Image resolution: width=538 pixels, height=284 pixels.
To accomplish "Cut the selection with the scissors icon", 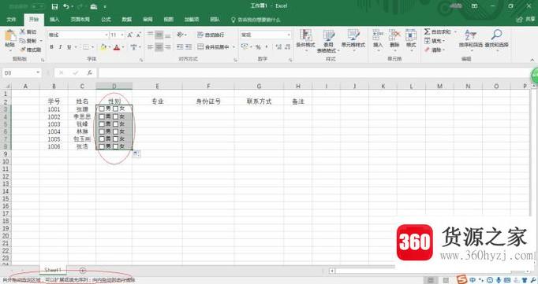I will [x=28, y=31].
